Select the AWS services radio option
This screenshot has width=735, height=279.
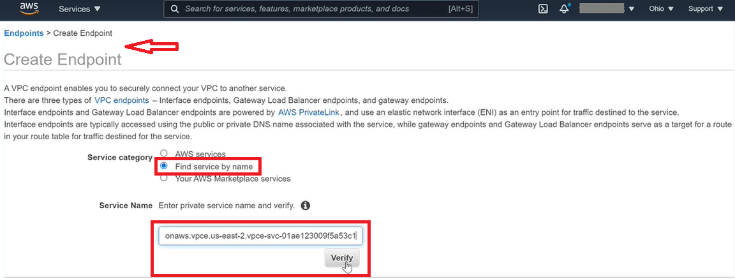tap(164, 154)
